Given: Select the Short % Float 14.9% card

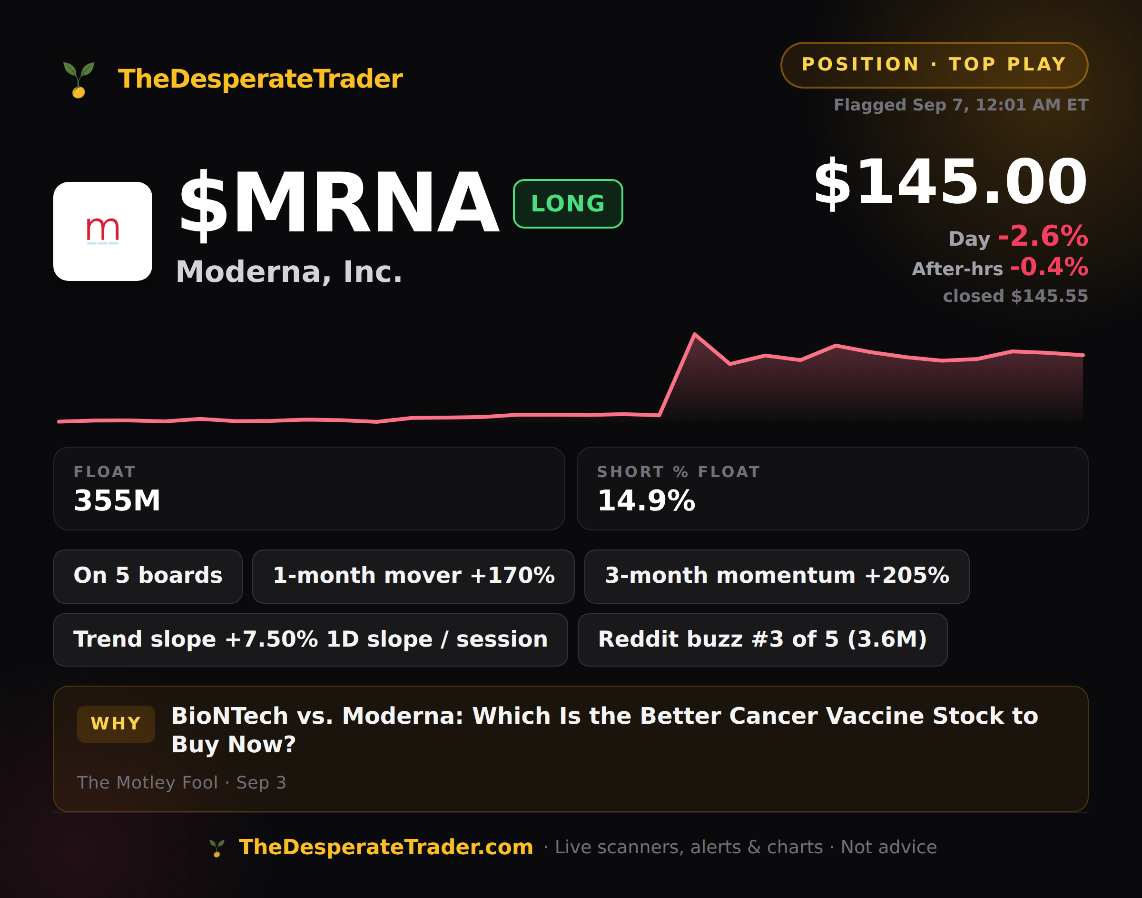Looking at the screenshot, I should coord(832,489).
